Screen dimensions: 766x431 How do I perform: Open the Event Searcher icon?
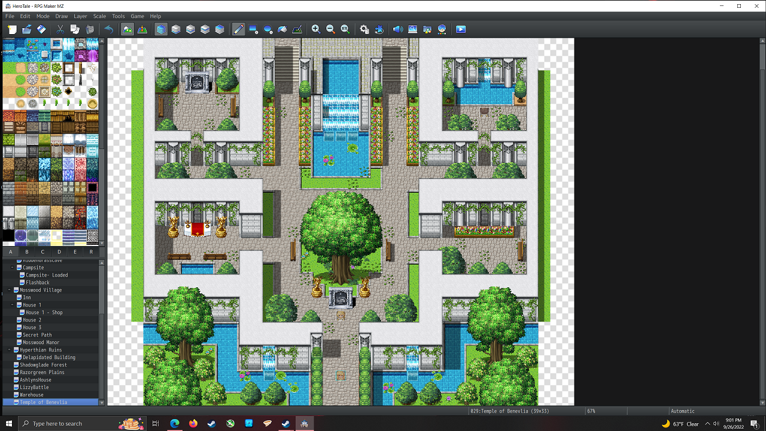point(413,29)
